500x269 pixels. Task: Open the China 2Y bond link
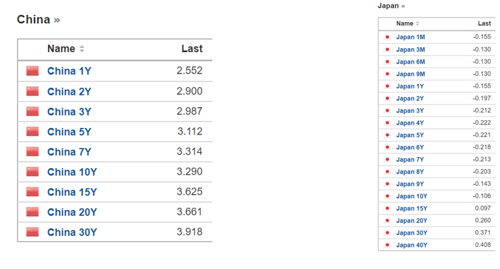[69, 92]
